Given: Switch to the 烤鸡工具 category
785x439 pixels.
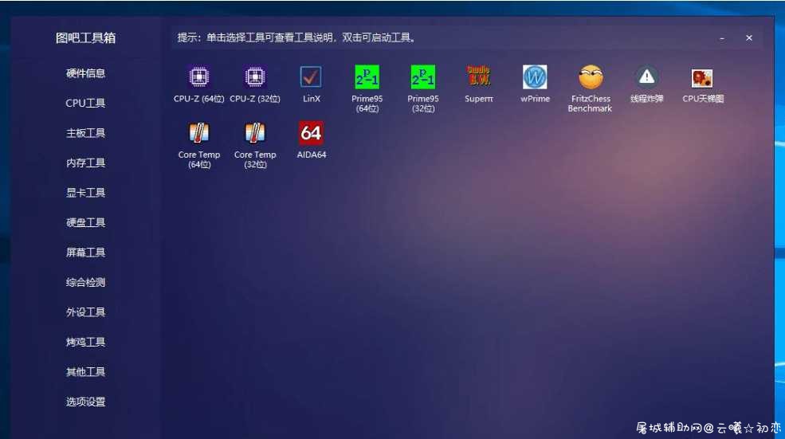Looking at the screenshot, I should (x=85, y=342).
